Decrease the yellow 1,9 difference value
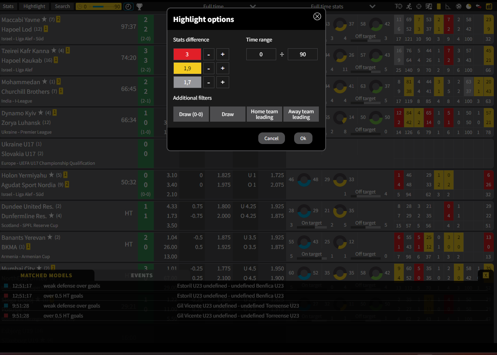The image size is (497, 355). 208,68
